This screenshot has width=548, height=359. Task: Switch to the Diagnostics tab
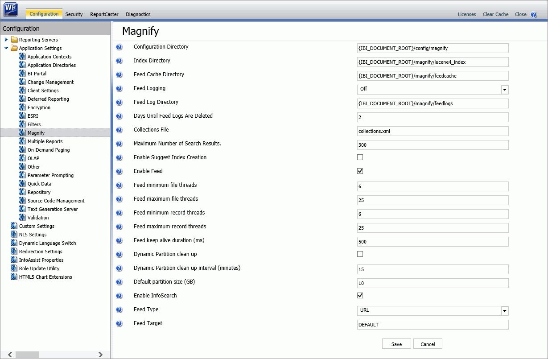click(138, 14)
